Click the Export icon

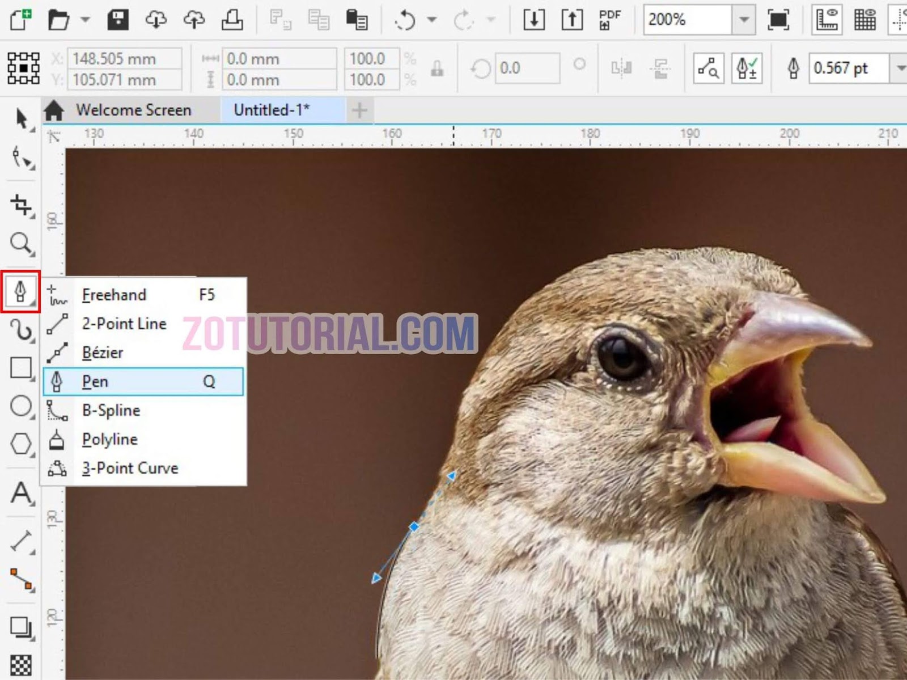572,20
